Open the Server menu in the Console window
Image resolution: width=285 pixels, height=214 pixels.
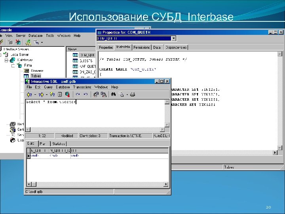(21, 36)
